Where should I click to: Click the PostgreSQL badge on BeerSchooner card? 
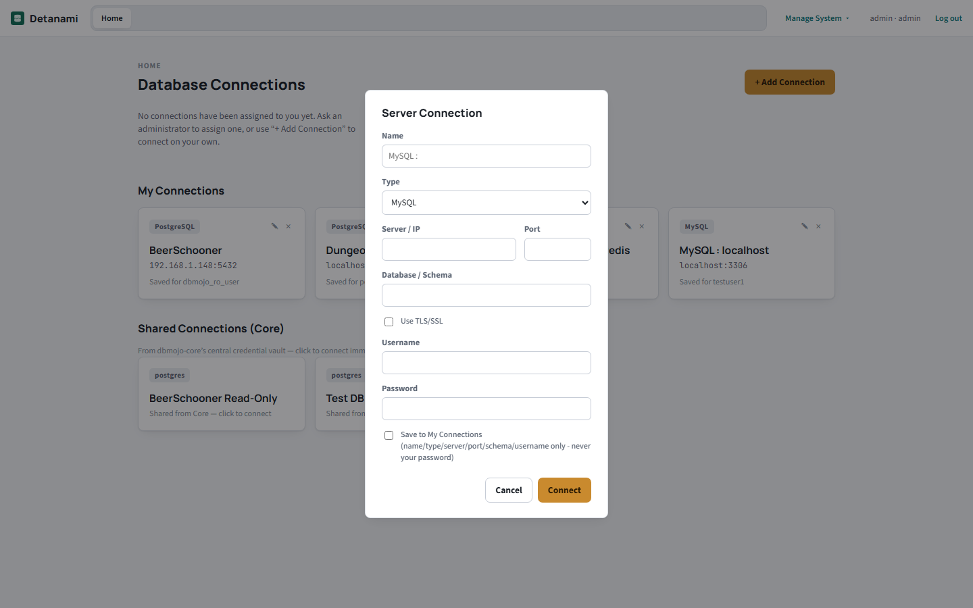point(174,227)
